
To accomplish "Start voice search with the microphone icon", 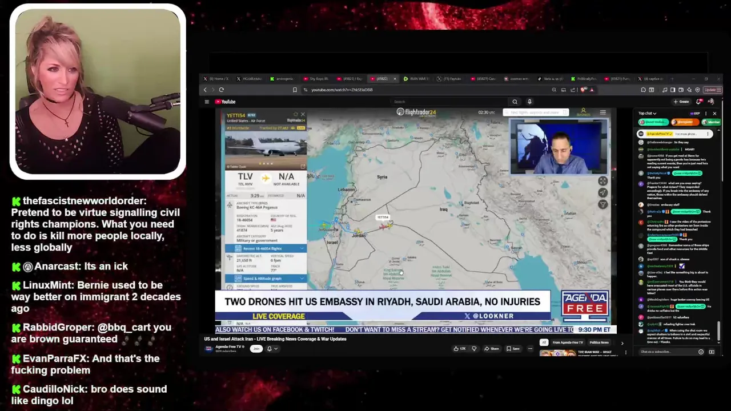I will coord(529,102).
